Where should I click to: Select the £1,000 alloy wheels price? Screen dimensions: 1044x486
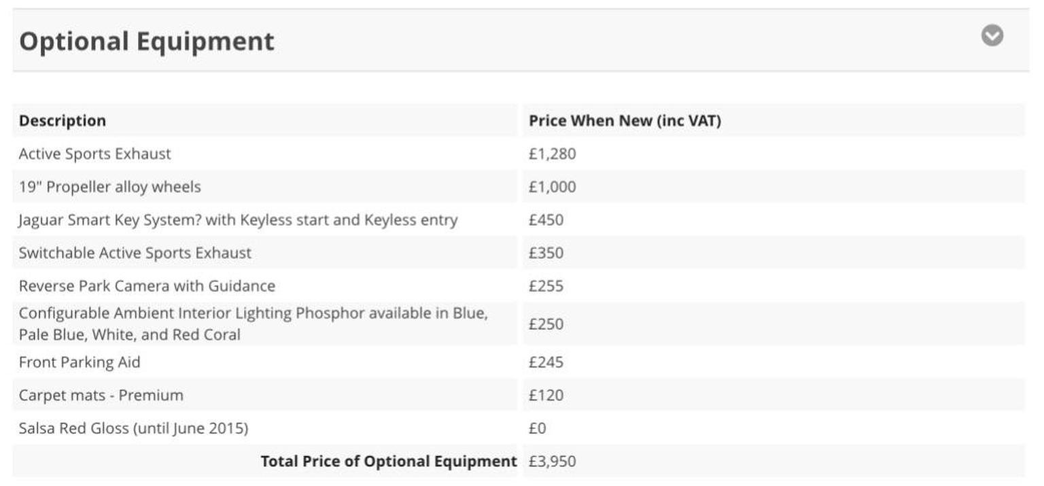[552, 187]
